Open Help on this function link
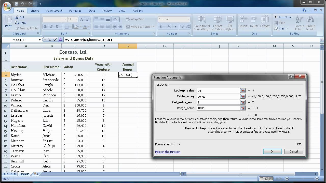Image resolution: width=326 pixels, height=183 pixels. click(x=168, y=152)
